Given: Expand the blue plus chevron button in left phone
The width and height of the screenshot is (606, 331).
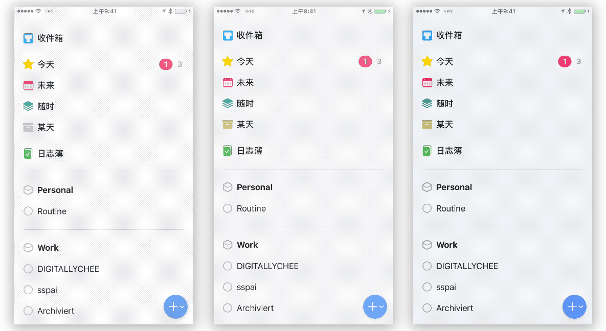Looking at the screenshot, I should (x=175, y=306).
